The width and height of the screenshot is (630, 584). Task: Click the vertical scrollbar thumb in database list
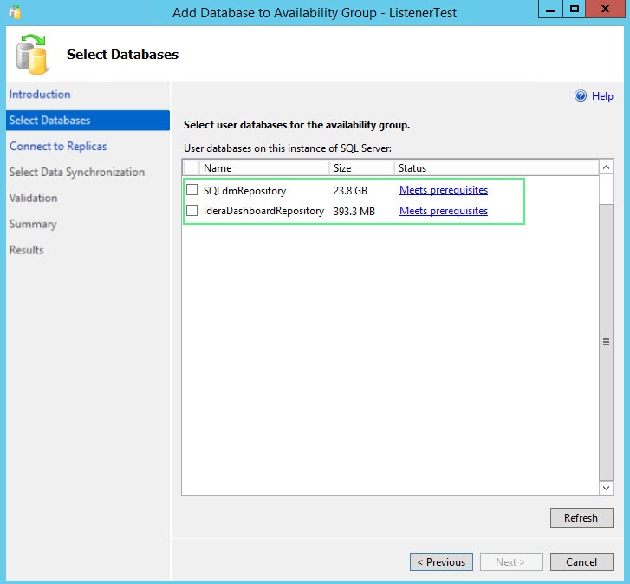[606, 342]
